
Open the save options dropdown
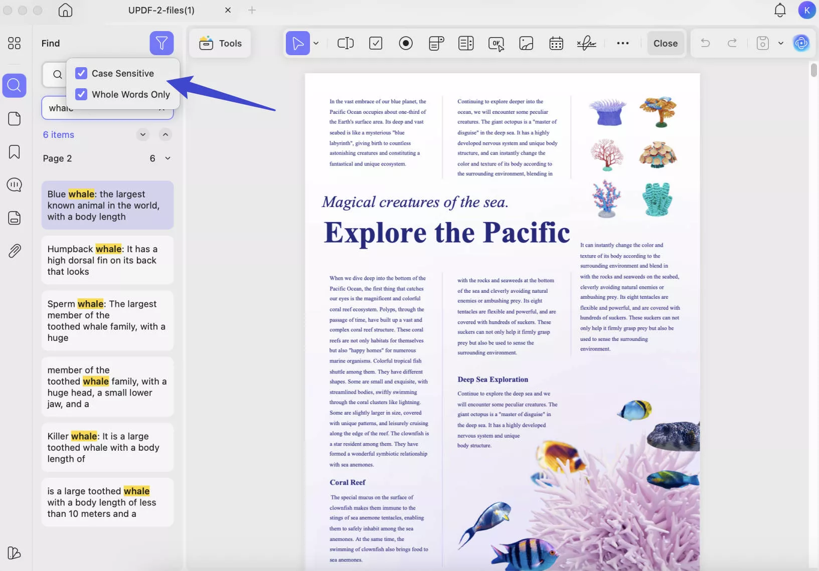[780, 43]
